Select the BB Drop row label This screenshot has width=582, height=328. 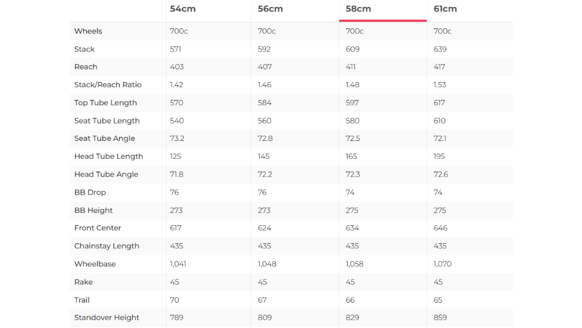[90, 192]
